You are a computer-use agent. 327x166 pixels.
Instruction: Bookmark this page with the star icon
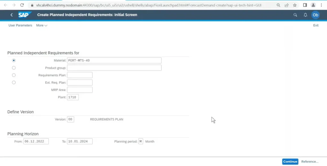click(x=295, y=5)
